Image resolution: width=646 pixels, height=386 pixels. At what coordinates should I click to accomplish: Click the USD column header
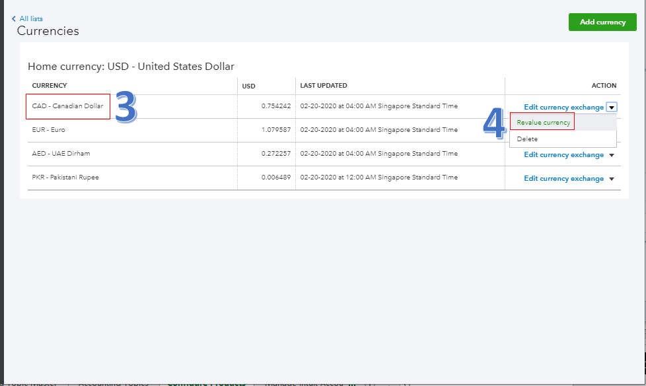[249, 86]
